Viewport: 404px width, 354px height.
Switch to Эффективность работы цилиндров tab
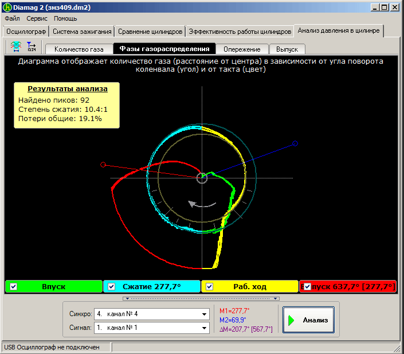pyautogui.click(x=240, y=32)
